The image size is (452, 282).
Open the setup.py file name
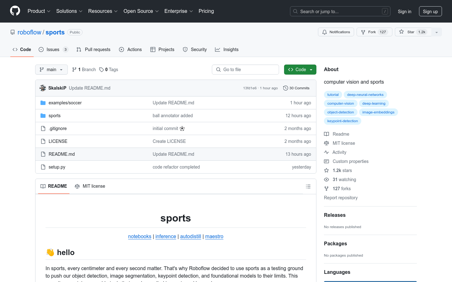click(57, 167)
